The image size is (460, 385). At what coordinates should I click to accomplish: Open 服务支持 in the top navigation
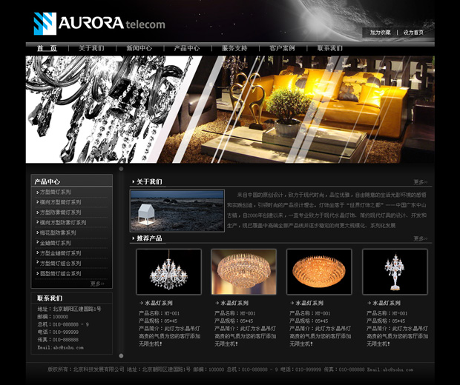[234, 48]
